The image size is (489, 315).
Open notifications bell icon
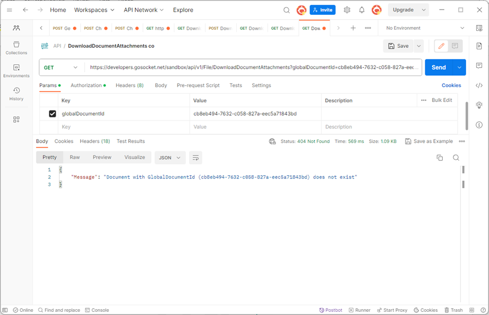(x=362, y=10)
